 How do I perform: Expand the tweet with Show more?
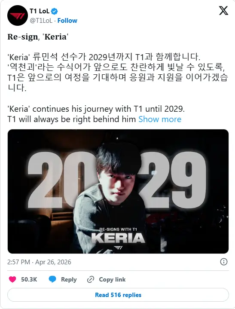(160, 119)
